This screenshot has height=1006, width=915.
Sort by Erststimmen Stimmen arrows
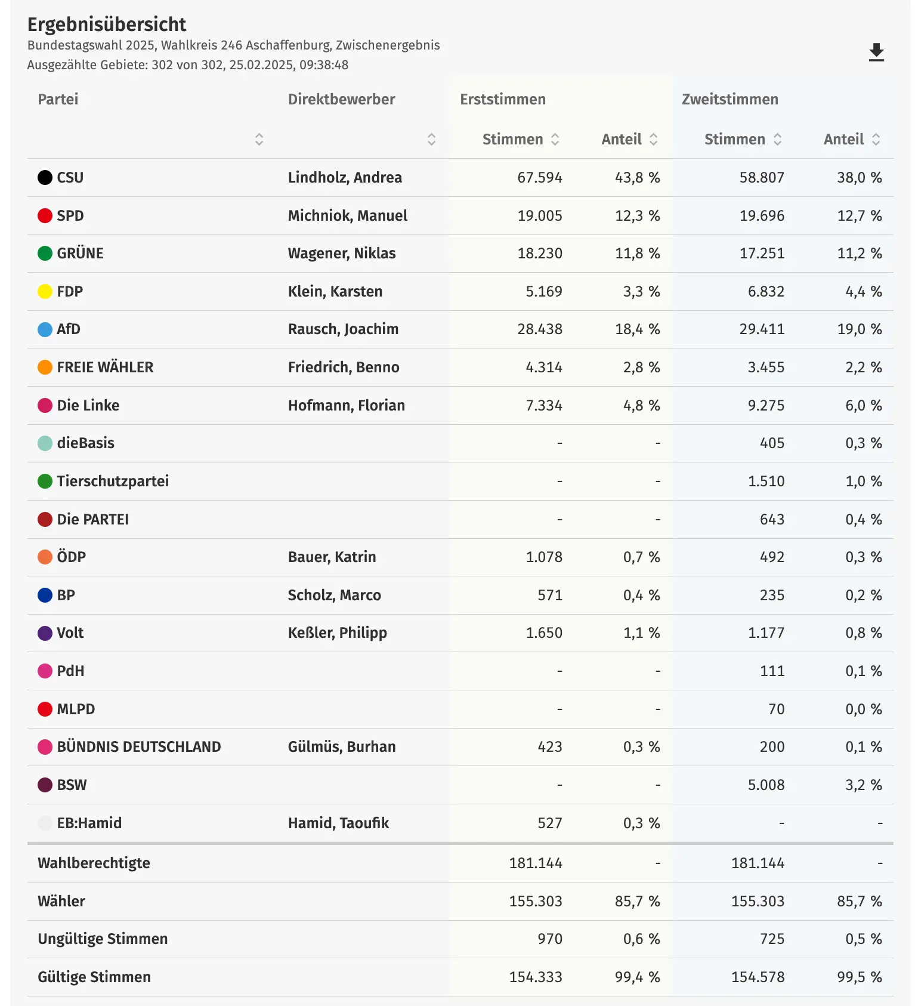(555, 139)
